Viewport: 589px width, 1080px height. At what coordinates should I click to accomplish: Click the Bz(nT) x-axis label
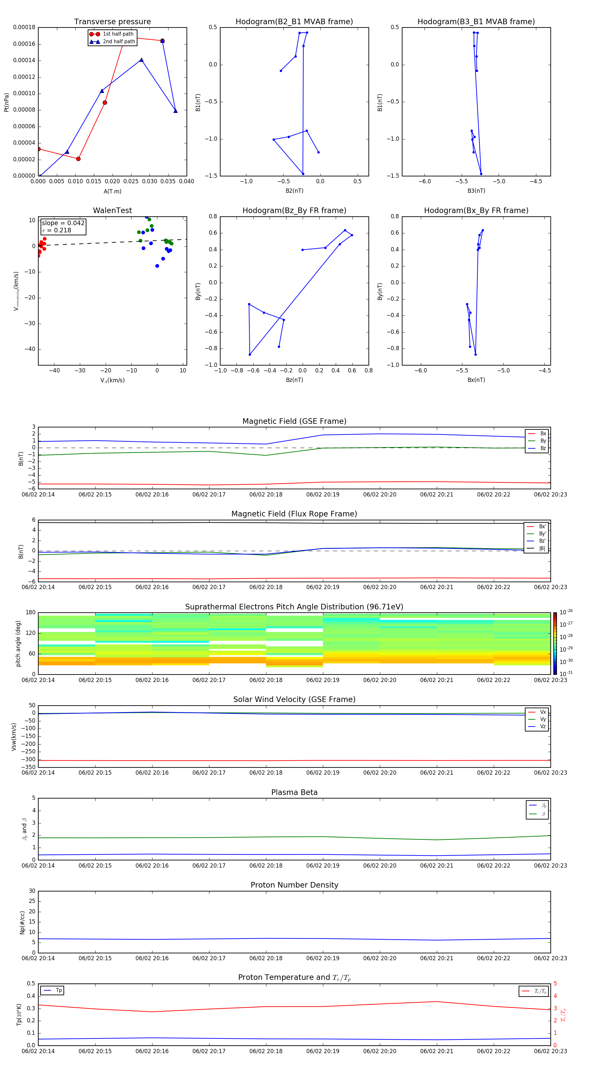294,380
